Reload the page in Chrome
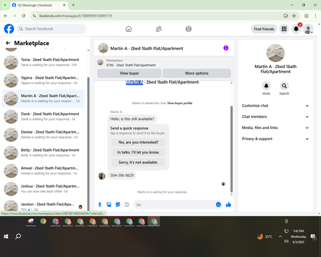This screenshot has width=321, height=257. 24,16
